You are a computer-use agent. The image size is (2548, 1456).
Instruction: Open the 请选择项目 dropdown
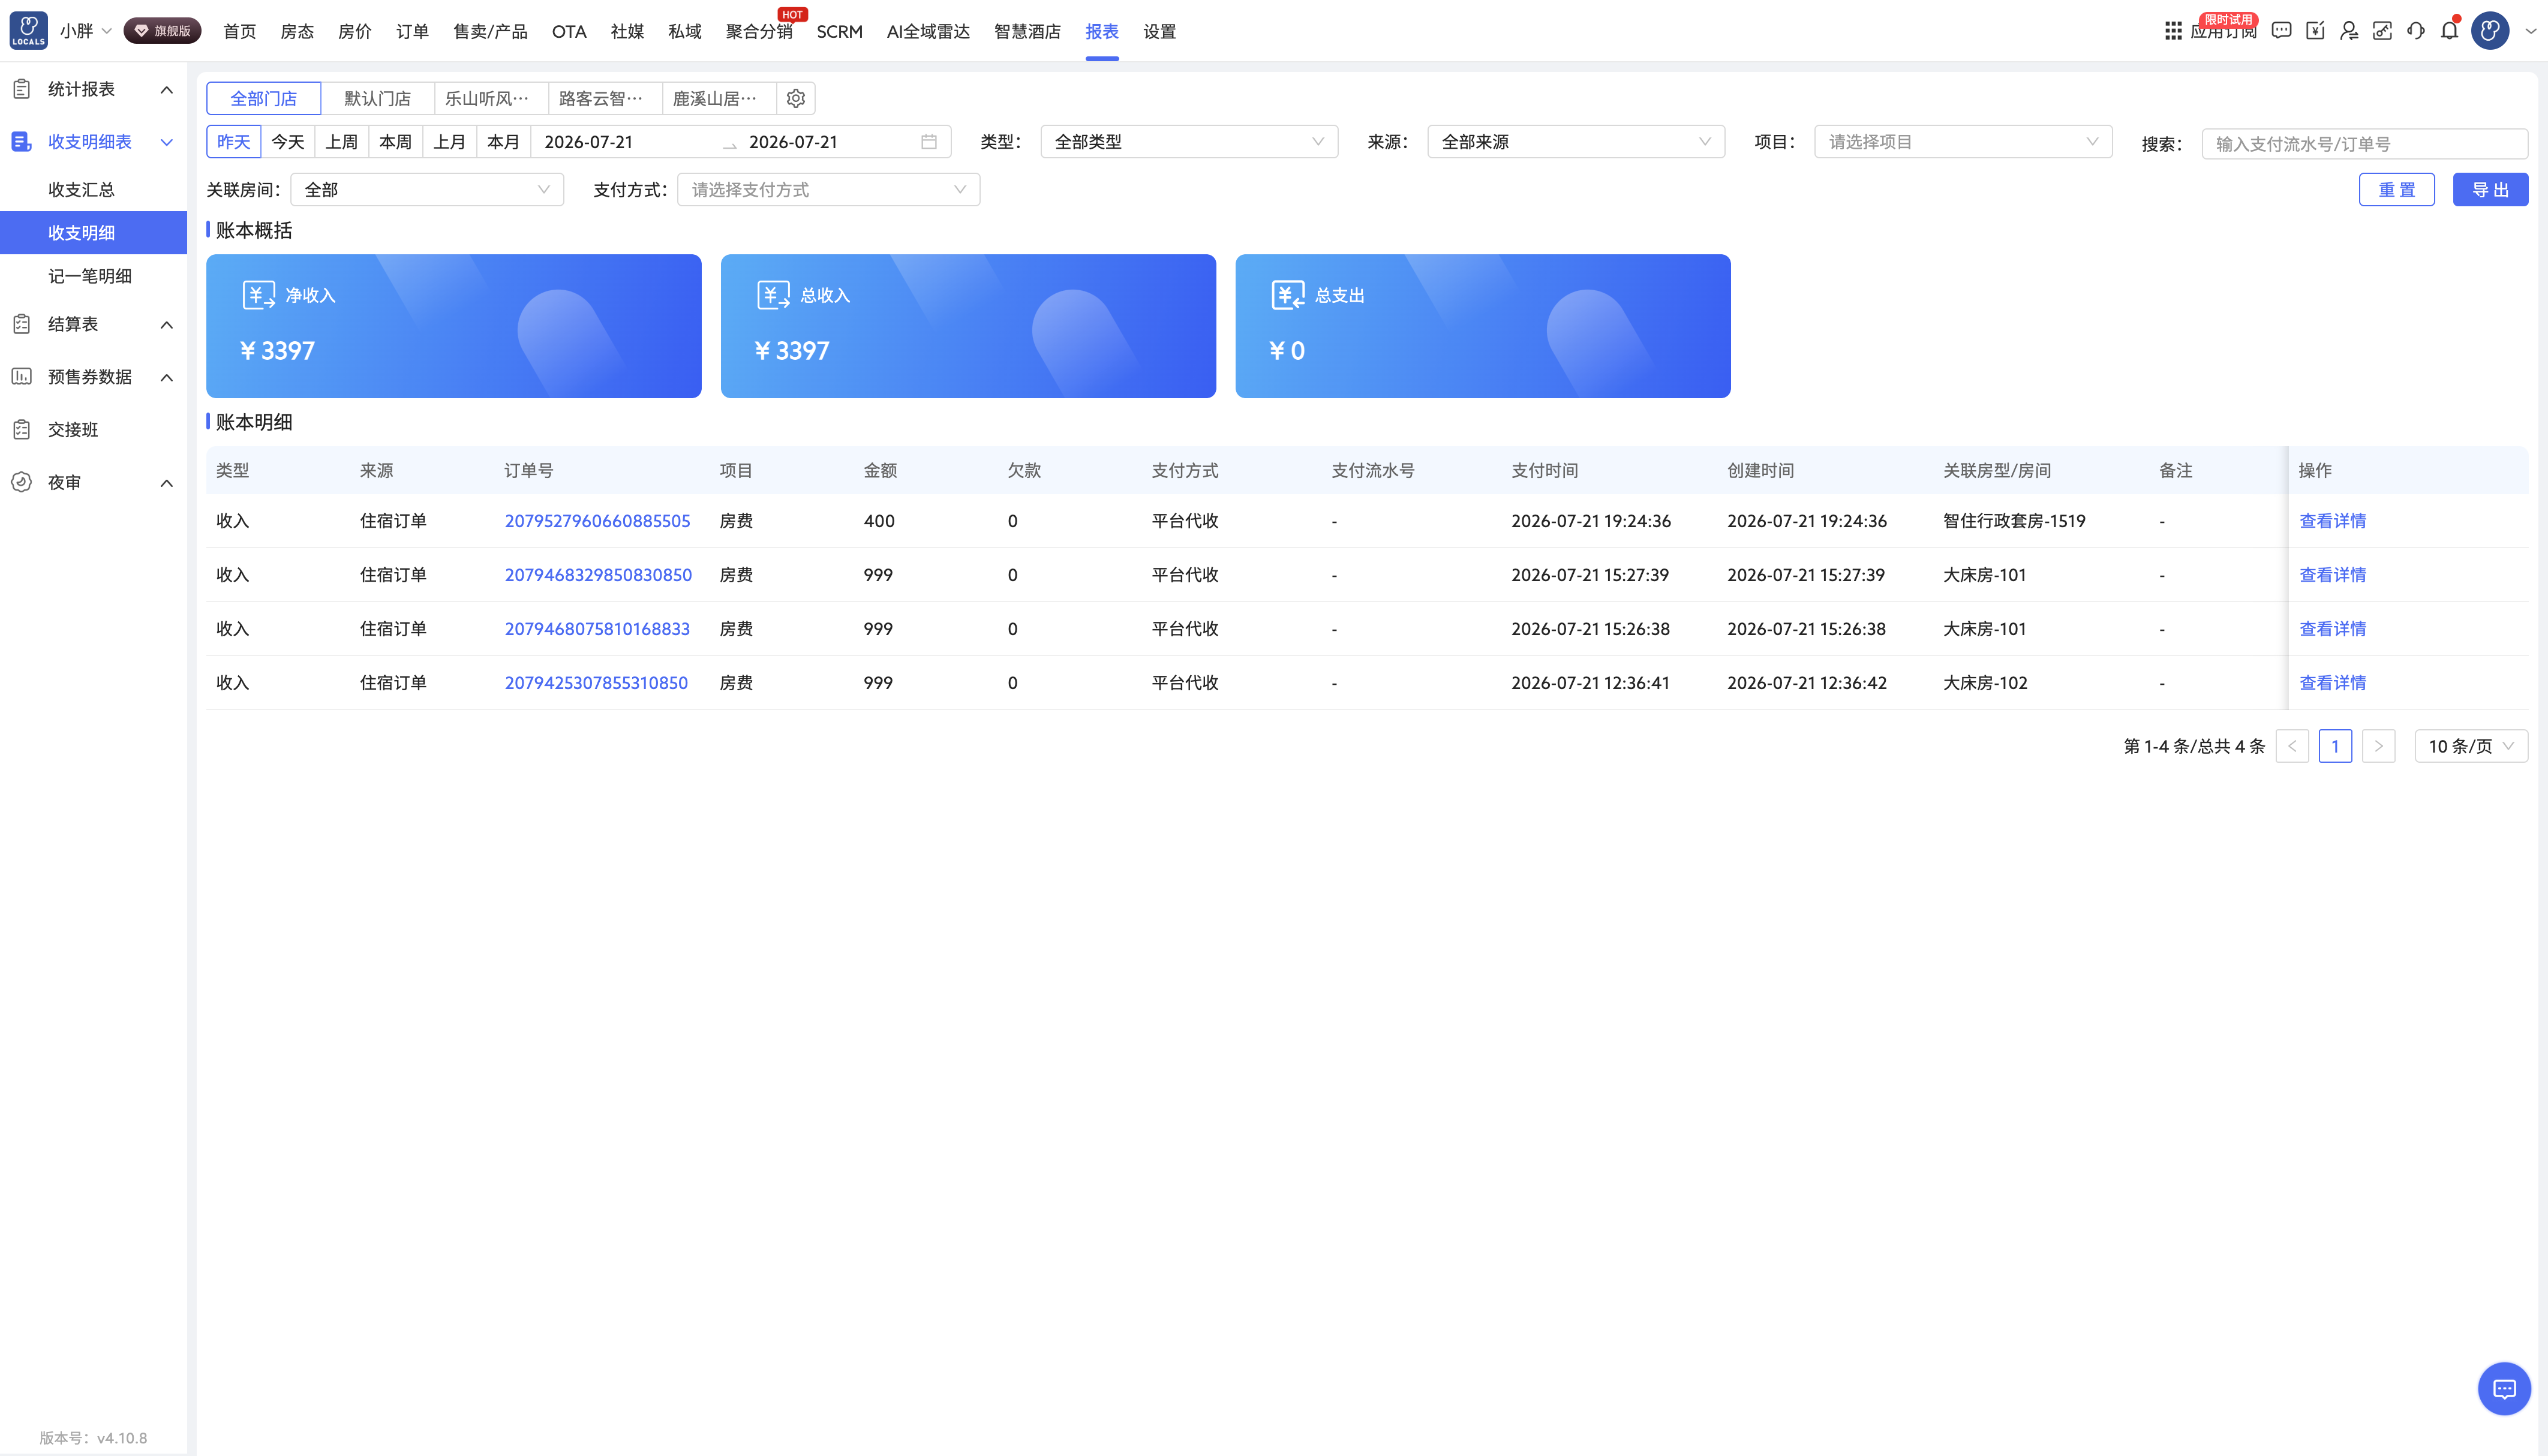[x=1963, y=142]
